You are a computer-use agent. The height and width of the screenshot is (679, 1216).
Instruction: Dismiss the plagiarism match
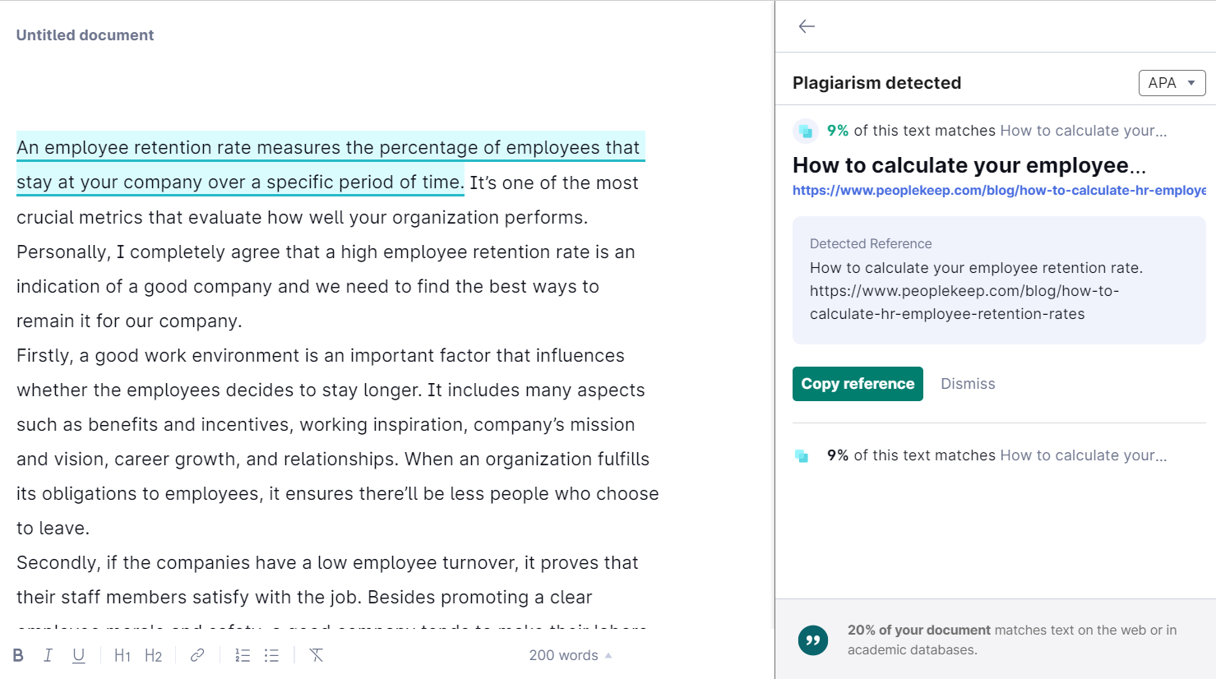pos(968,384)
